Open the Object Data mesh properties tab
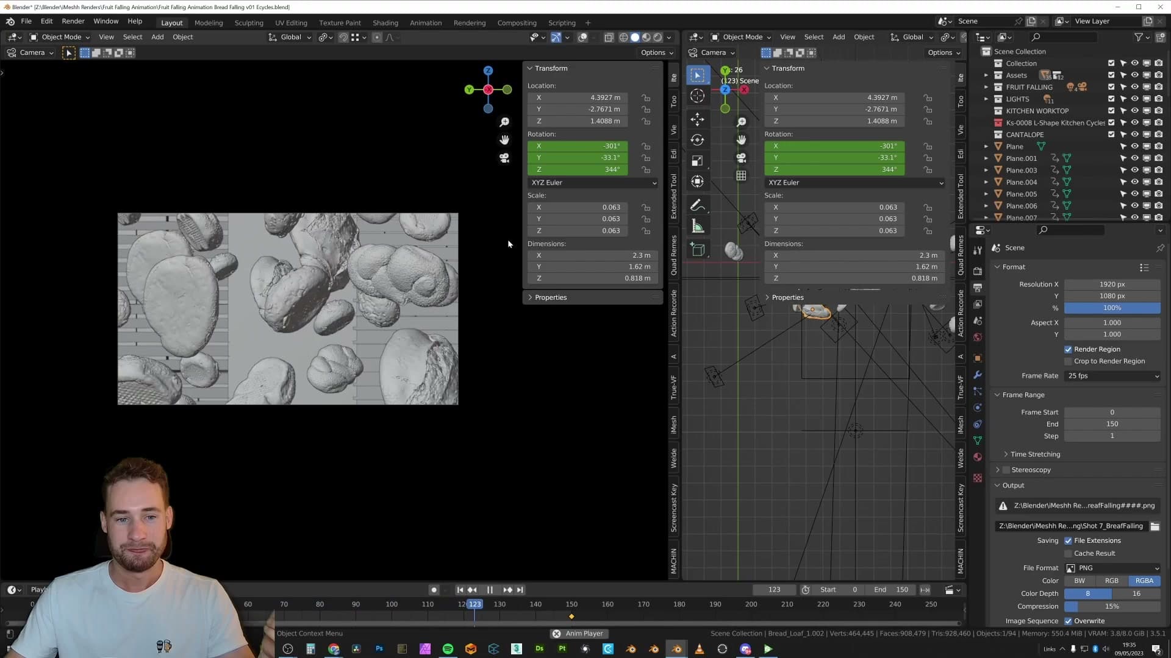1171x658 pixels. coord(978,440)
